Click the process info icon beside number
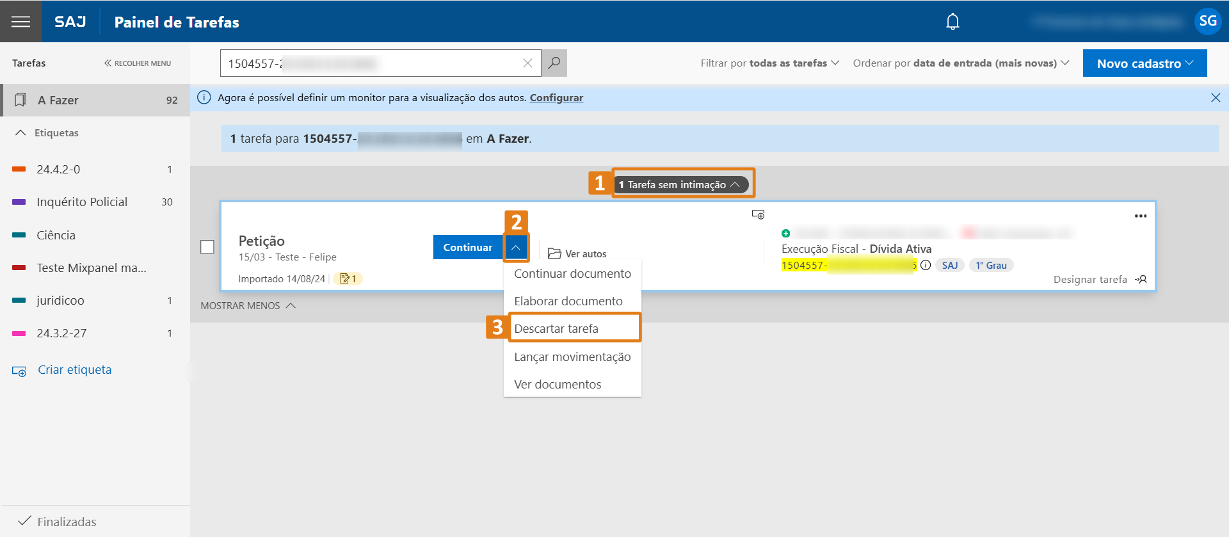 (926, 266)
